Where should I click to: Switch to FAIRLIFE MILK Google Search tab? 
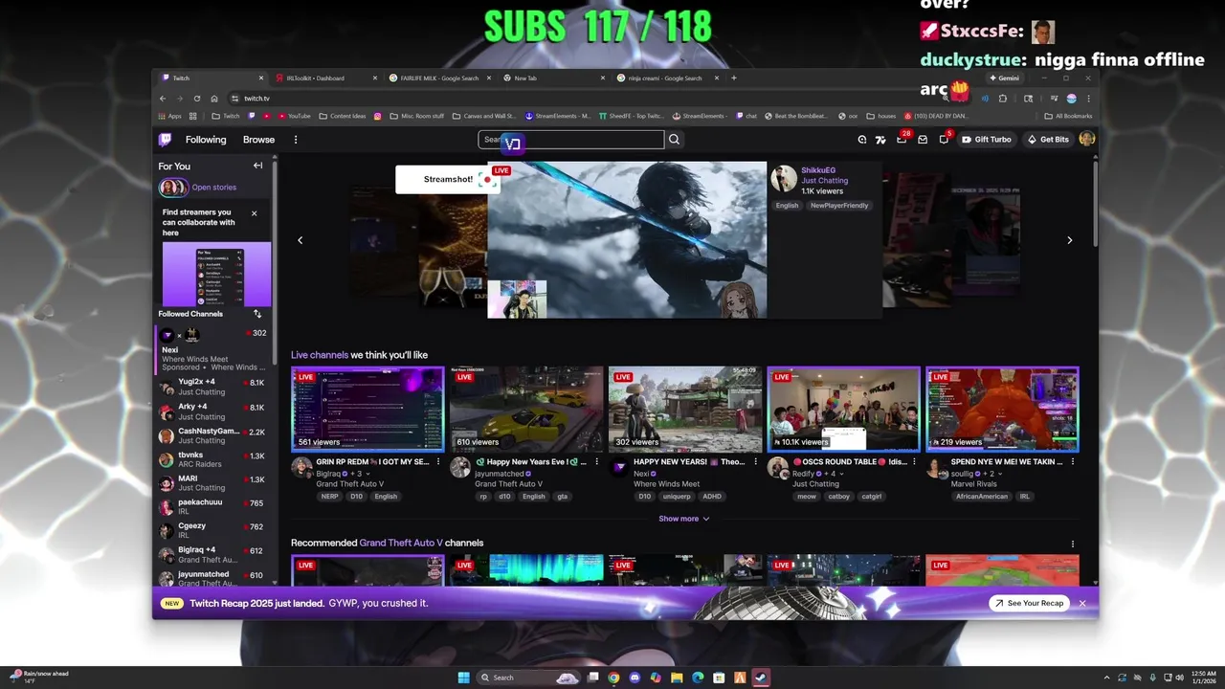(439, 78)
